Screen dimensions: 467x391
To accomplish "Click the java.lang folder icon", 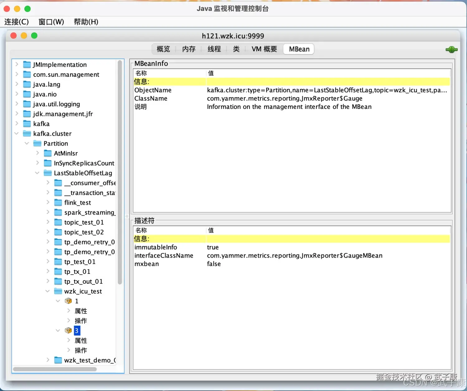I will (x=27, y=84).
